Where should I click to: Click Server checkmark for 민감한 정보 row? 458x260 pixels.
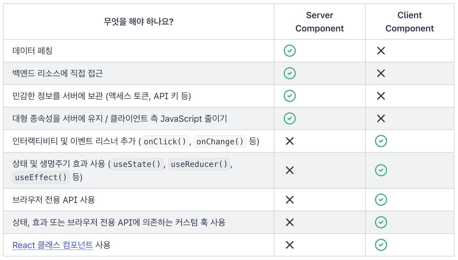(289, 96)
